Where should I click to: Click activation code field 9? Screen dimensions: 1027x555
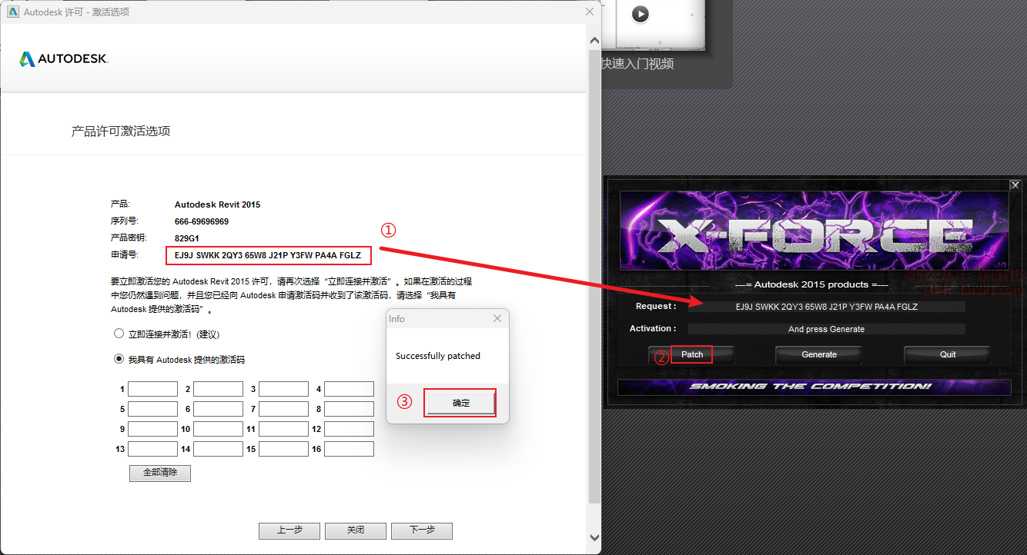(152, 429)
